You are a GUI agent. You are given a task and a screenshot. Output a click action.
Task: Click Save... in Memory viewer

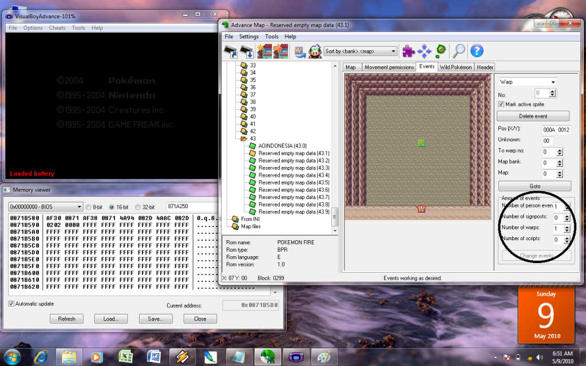(x=156, y=319)
